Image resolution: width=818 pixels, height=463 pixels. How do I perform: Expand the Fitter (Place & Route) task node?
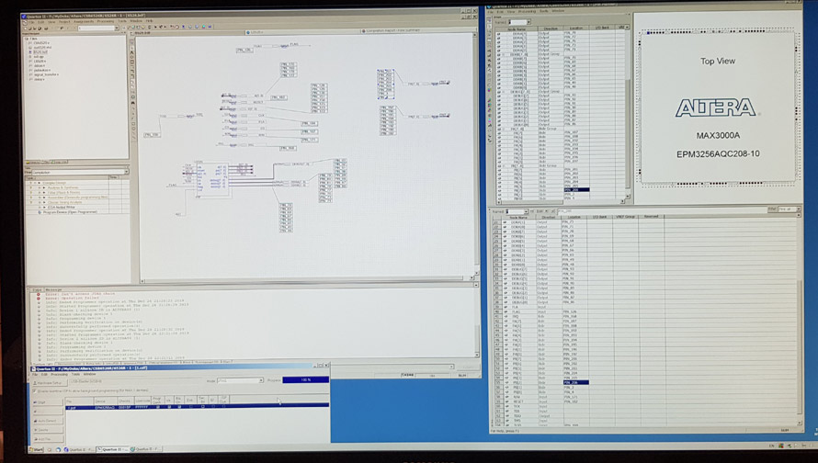[40, 192]
